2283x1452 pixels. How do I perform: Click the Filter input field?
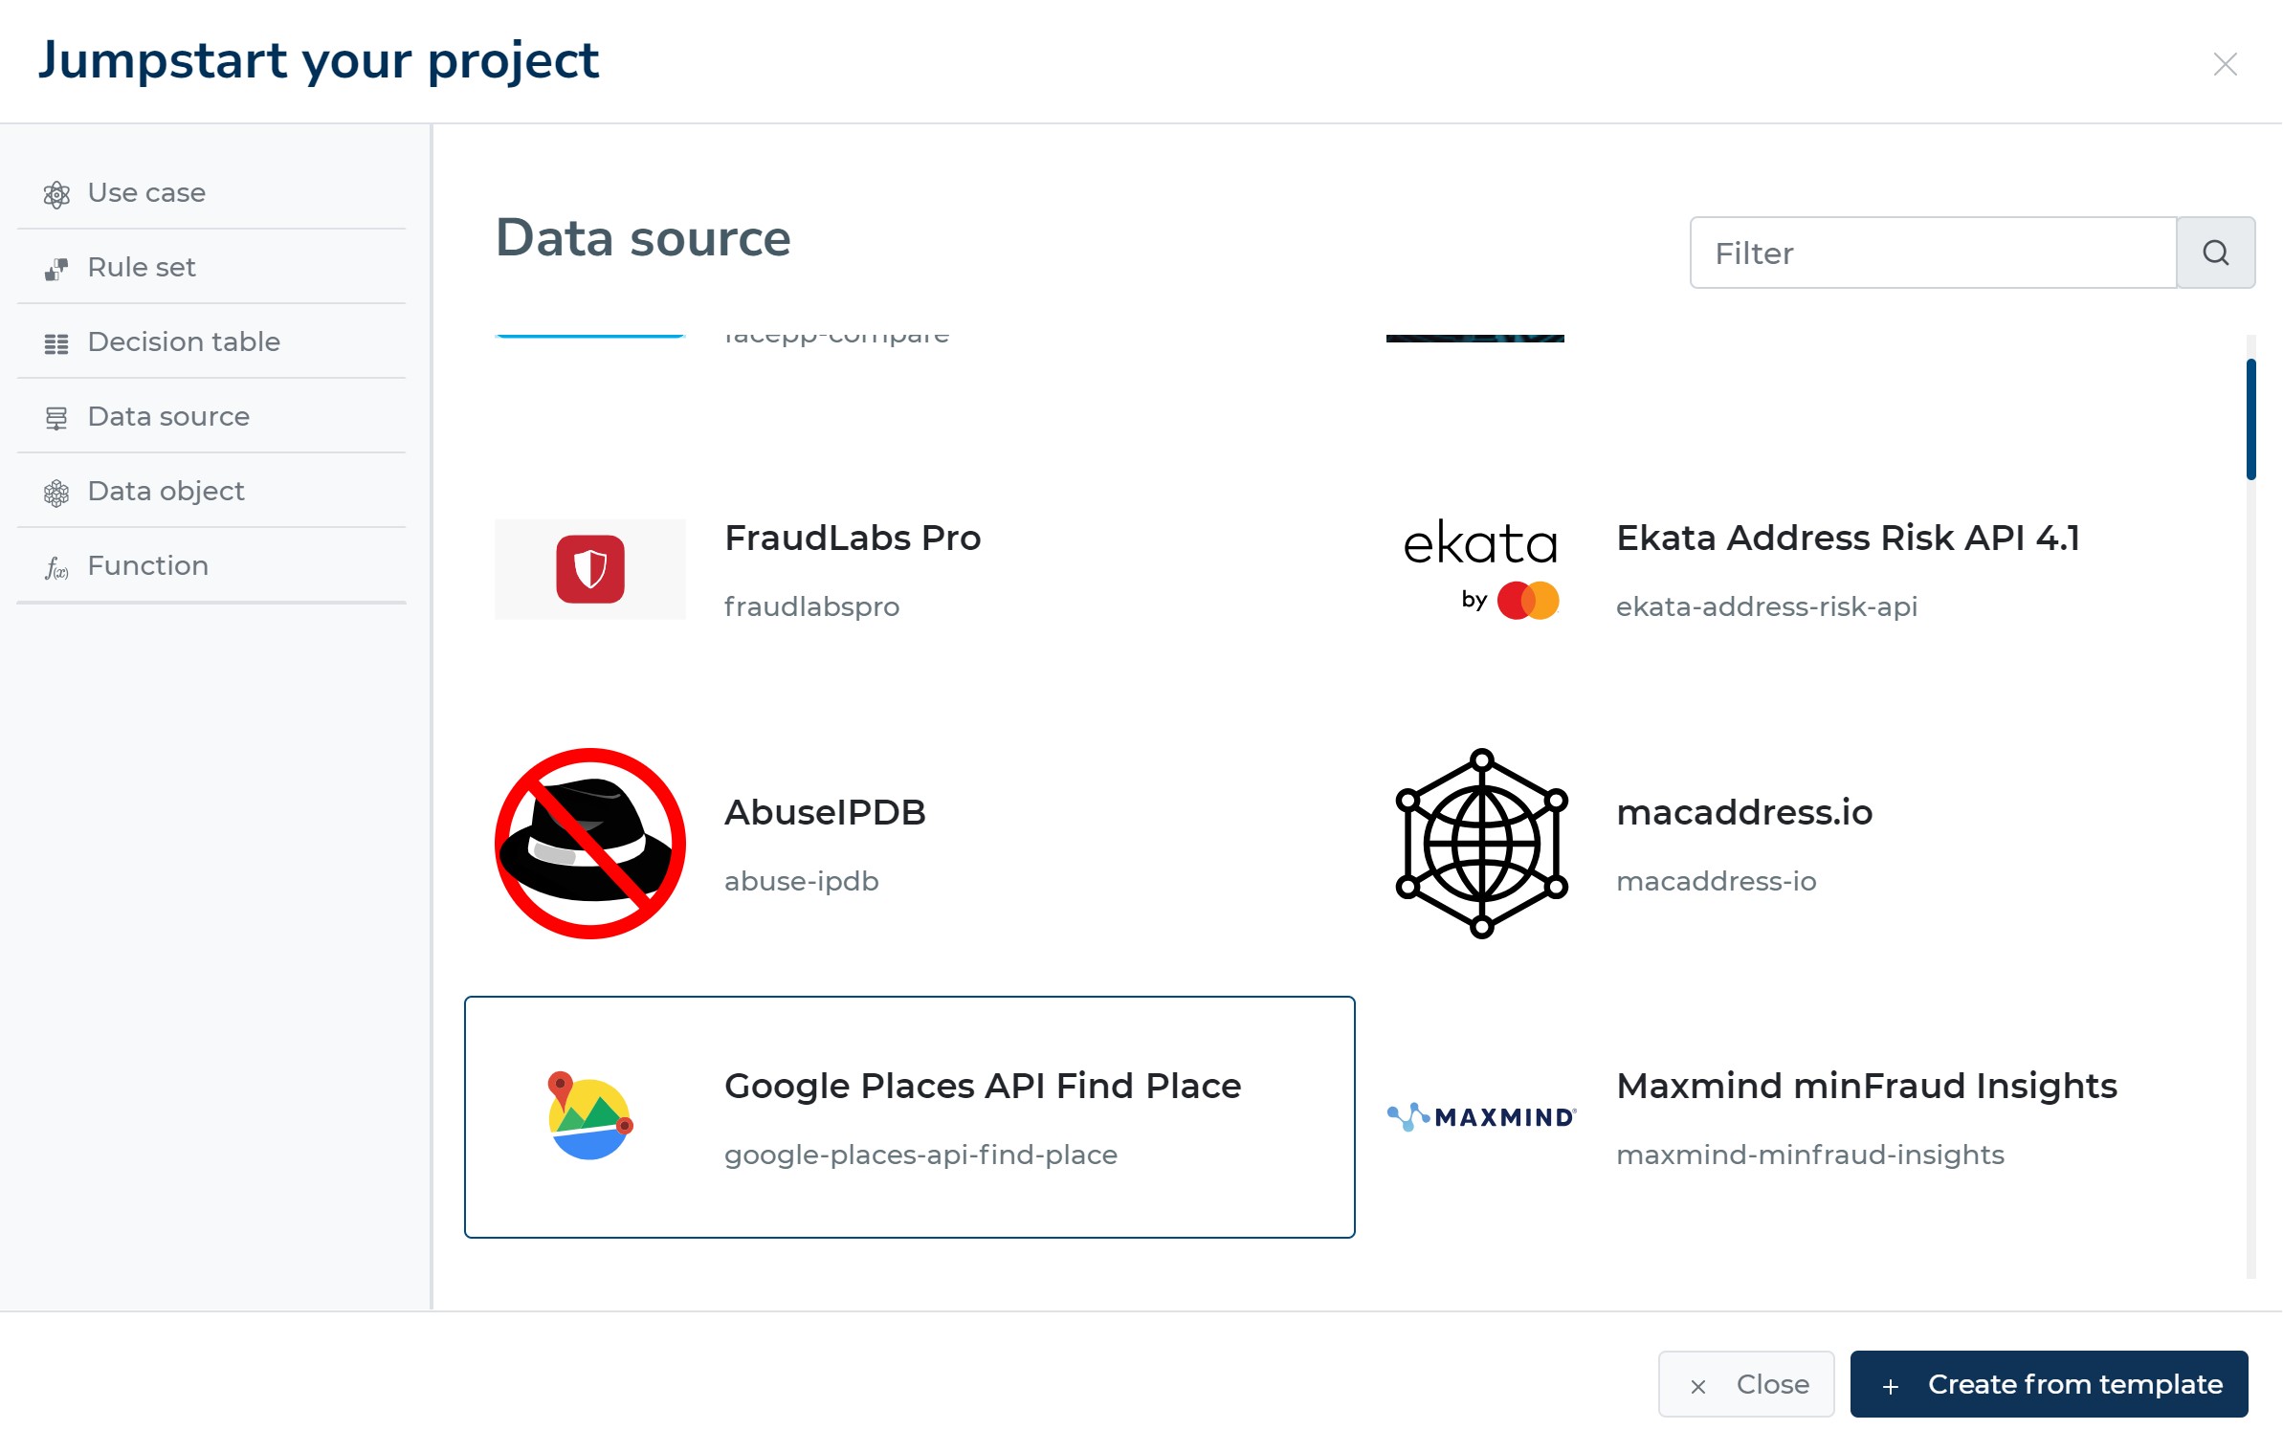point(1933,253)
